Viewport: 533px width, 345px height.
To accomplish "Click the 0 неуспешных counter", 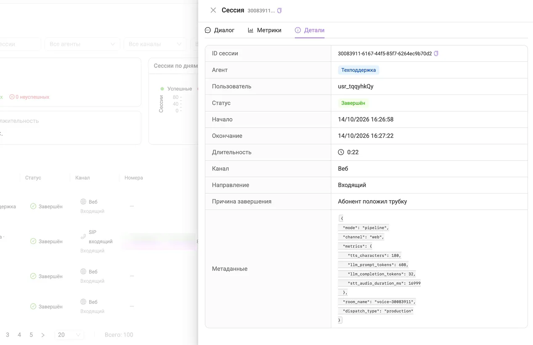I will pos(29,97).
